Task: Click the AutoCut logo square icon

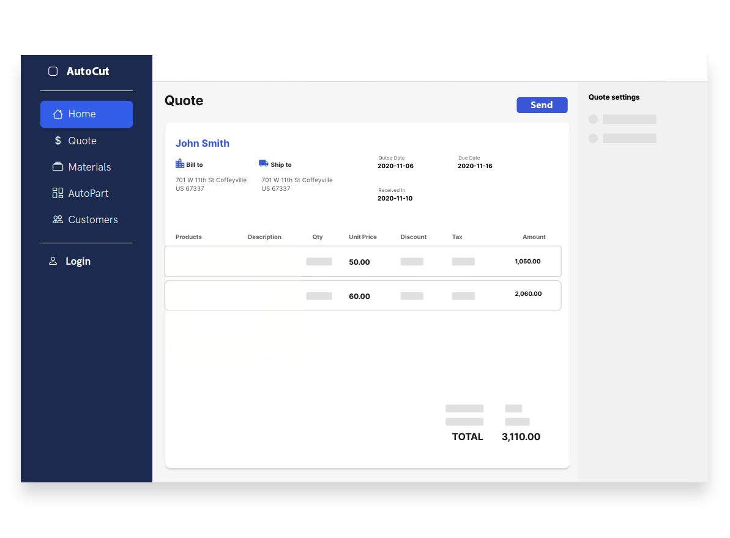Action: [x=53, y=71]
